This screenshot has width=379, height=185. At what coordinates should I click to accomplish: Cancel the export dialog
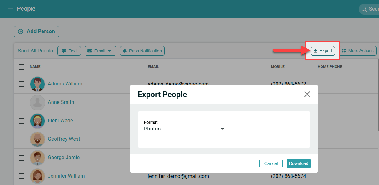coord(271,163)
